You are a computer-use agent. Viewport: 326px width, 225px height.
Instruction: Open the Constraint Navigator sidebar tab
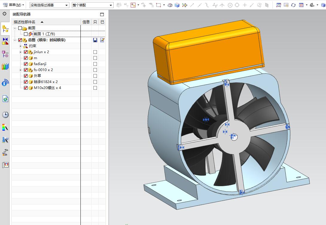(x=5, y=41)
